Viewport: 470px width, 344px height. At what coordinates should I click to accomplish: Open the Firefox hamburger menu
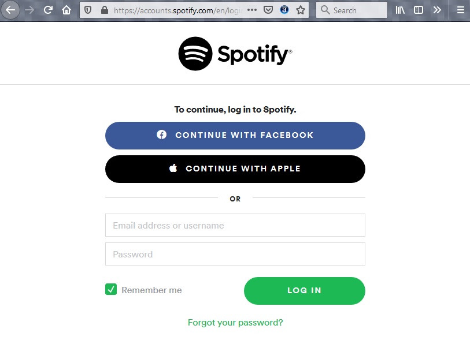pyautogui.click(x=460, y=10)
